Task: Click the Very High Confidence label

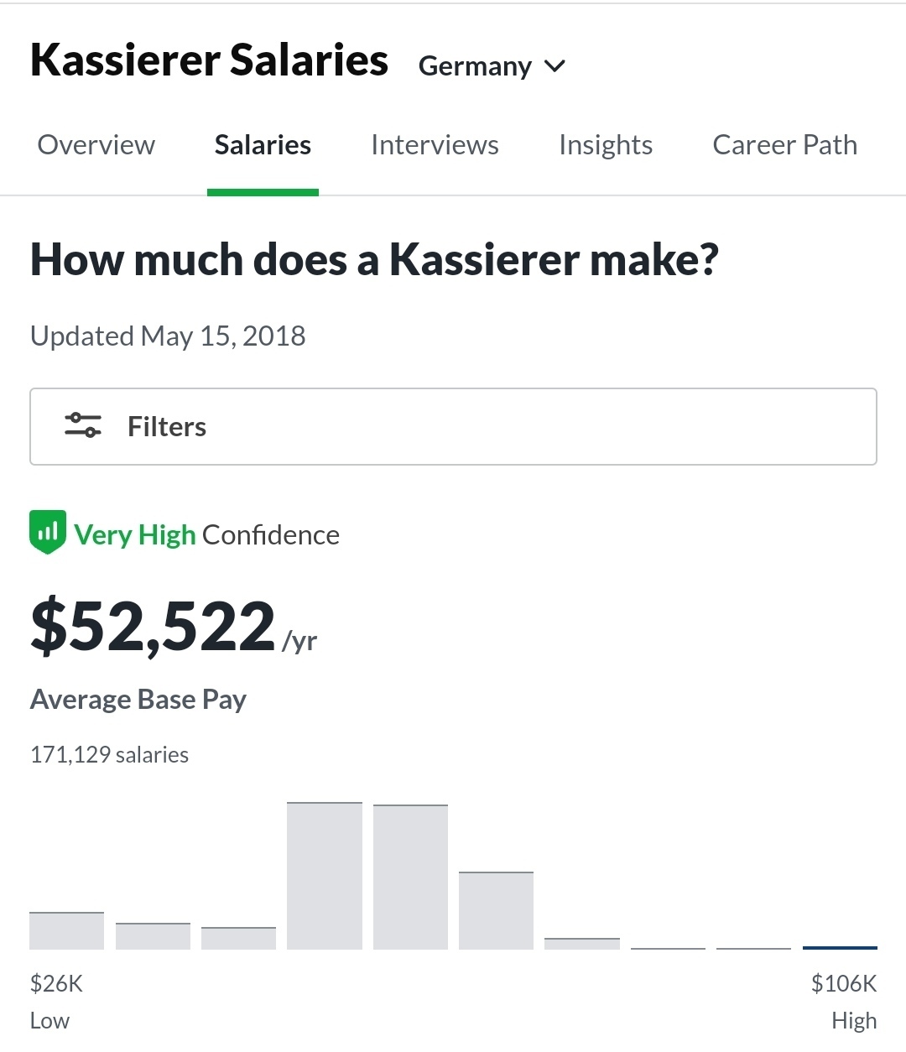Action: click(206, 534)
